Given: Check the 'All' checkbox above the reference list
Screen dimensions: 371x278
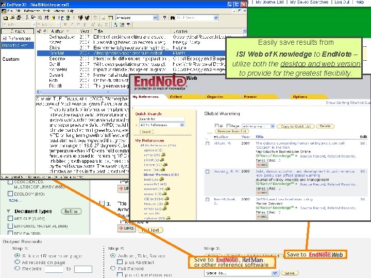Looking at the screenshot, I should (x=216, y=126).
